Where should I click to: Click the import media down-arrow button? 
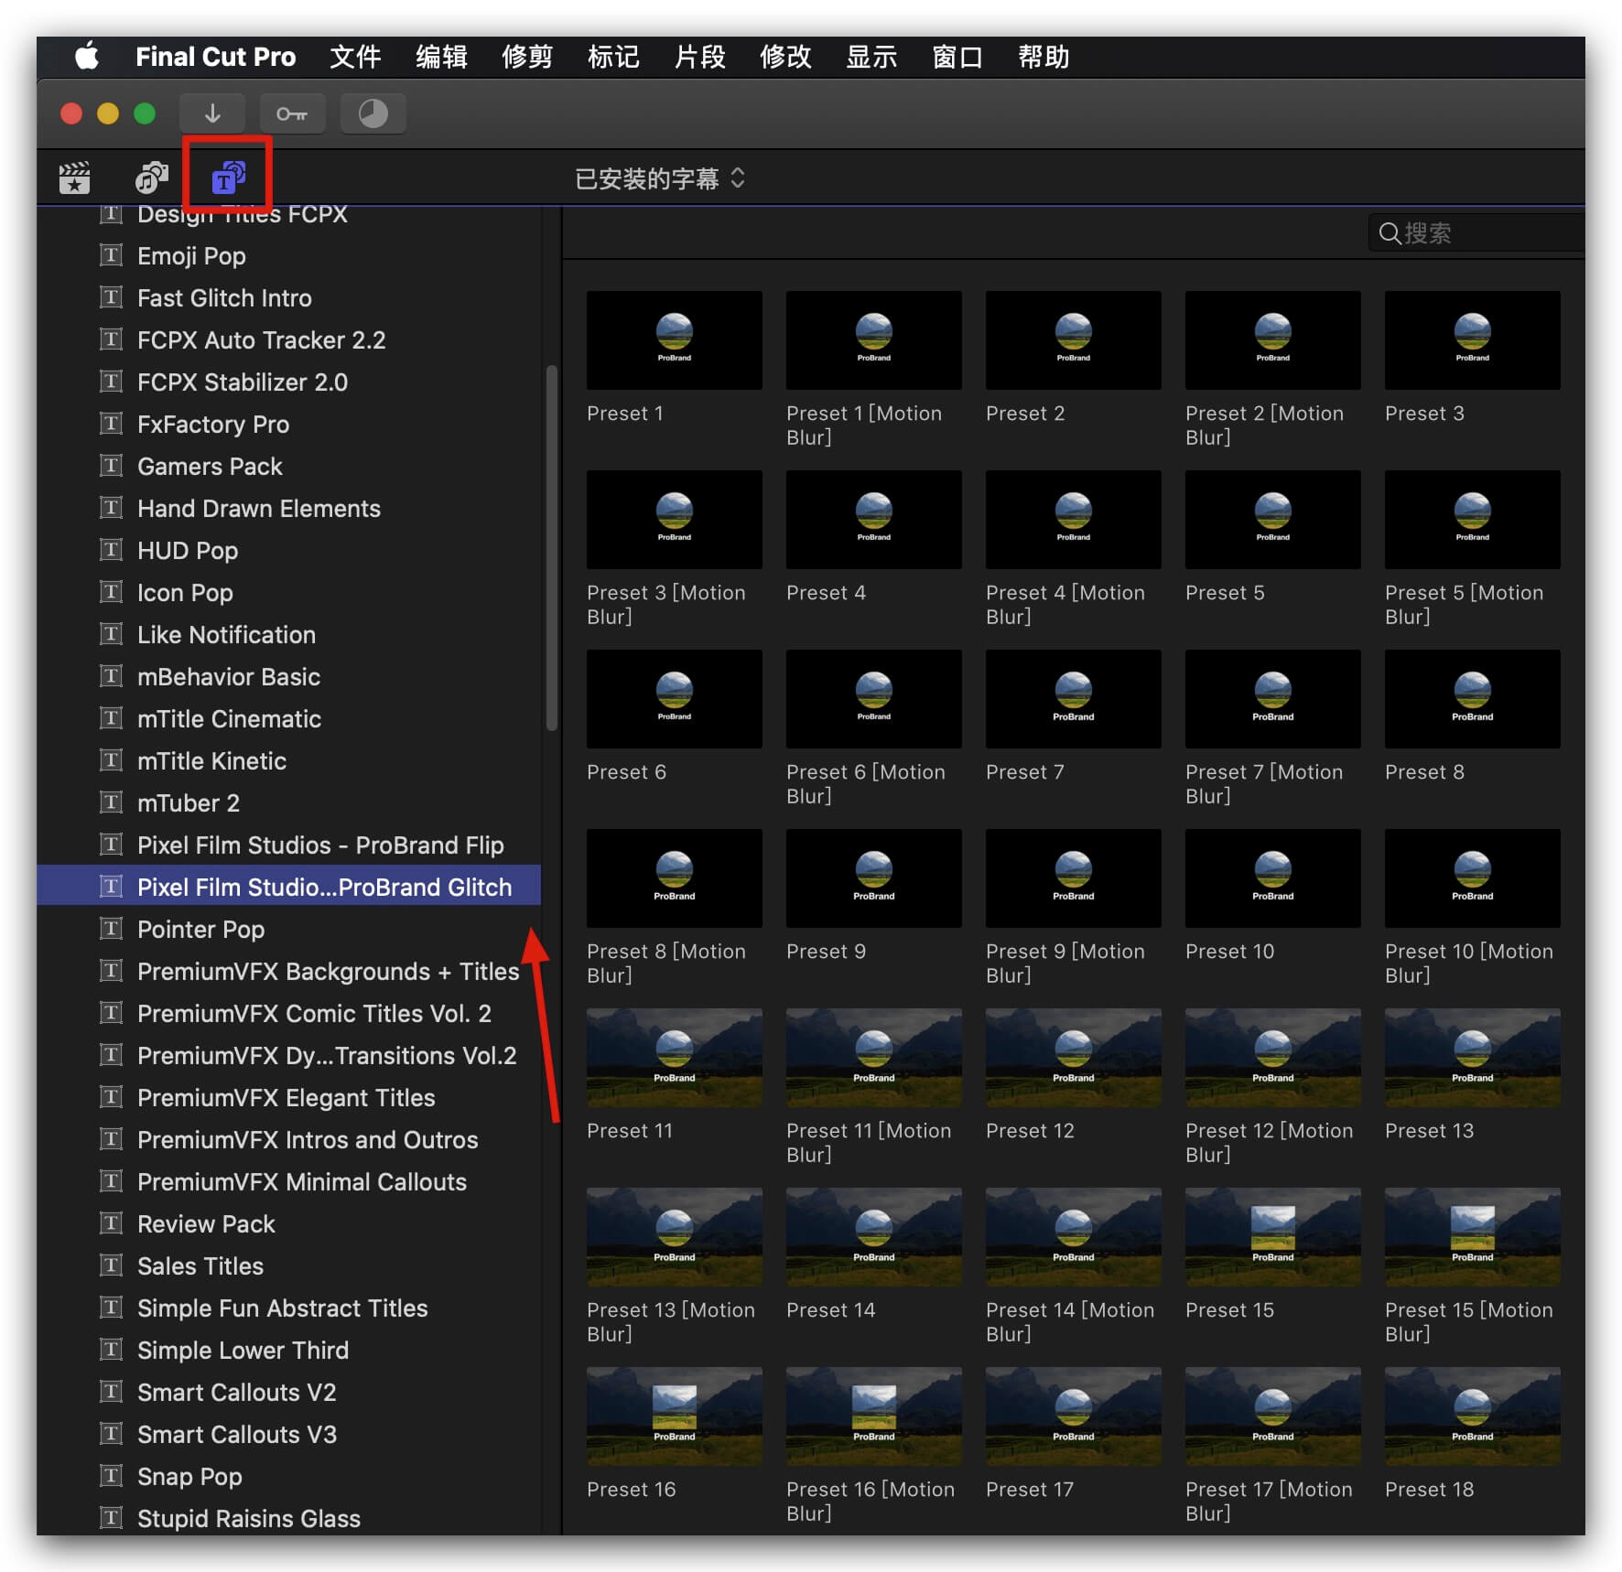pyautogui.click(x=212, y=113)
